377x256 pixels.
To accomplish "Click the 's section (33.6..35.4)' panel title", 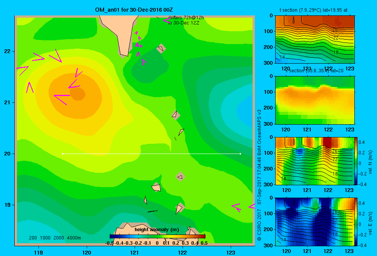I will tap(314, 71).
